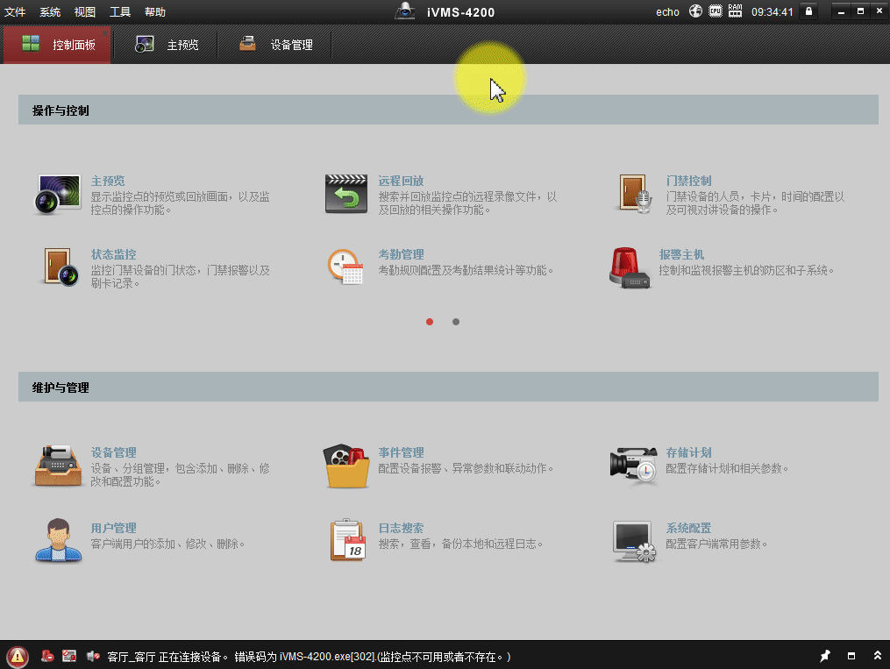Open 远程回放 remote playback icon
The image size is (890, 669).
345,191
